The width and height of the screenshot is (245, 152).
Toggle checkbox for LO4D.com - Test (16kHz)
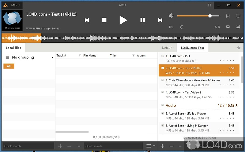point(163,68)
